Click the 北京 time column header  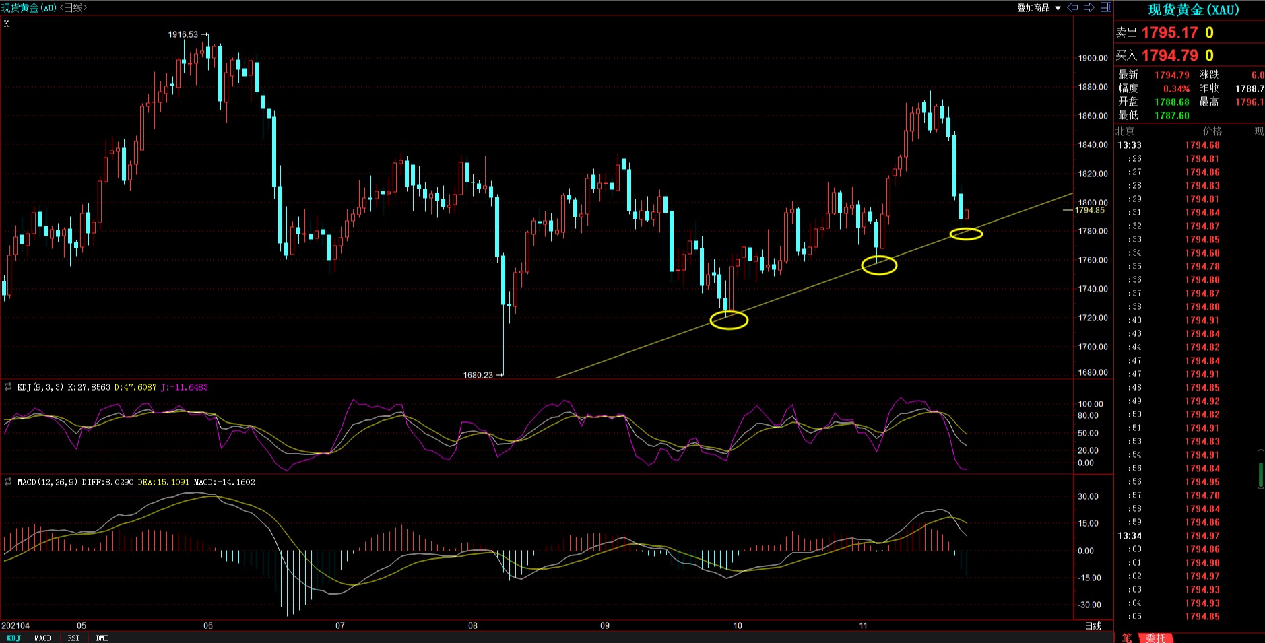click(x=1125, y=131)
